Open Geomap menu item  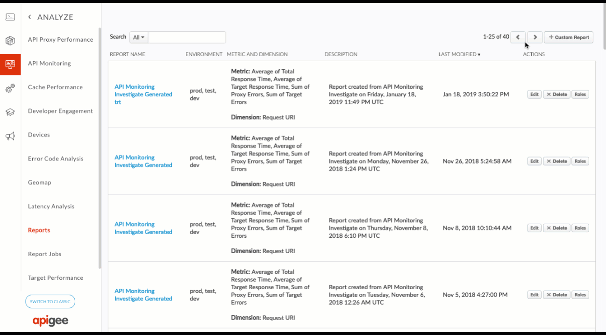40,183
